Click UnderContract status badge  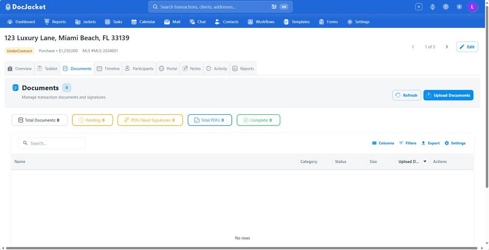click(20, 51)
